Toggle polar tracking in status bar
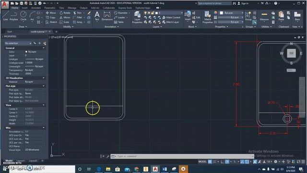The height and width of the screenshot is (173, 307). coord(227,161)
